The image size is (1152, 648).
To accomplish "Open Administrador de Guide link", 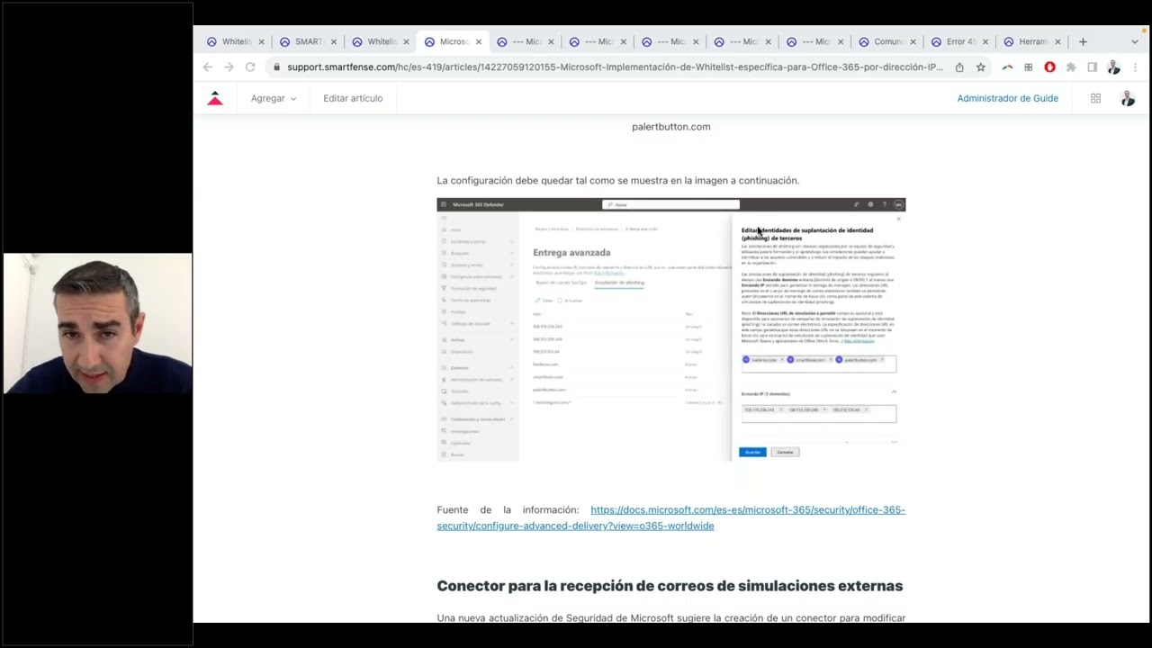I will click(1007, 98).
